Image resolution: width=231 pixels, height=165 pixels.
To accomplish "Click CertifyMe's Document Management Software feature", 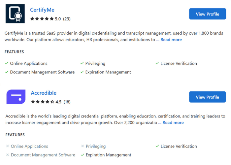I will [x=42, y=72].
